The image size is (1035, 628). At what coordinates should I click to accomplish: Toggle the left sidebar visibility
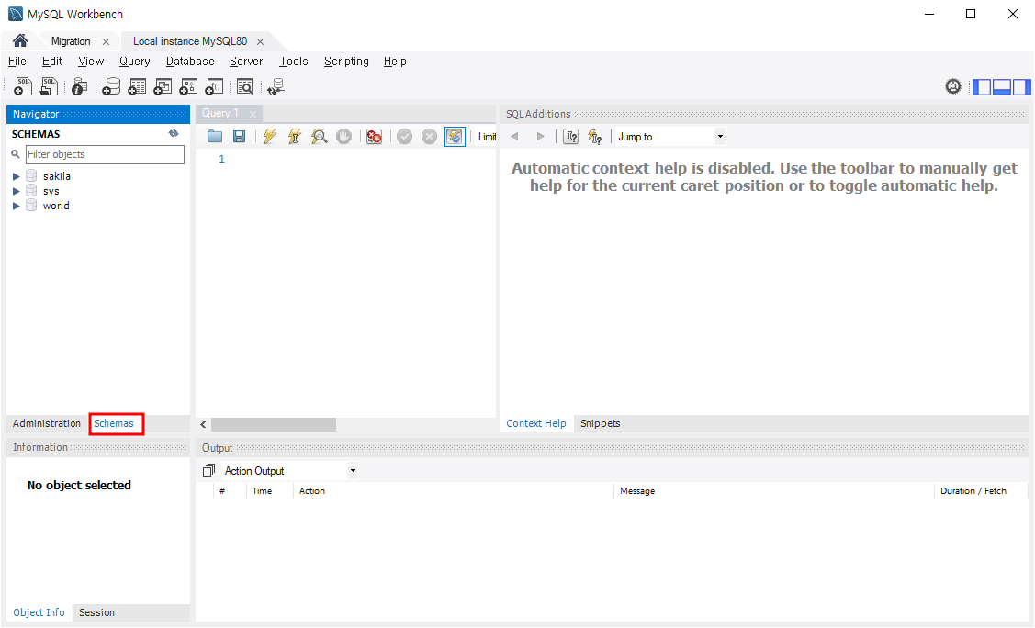983,86
